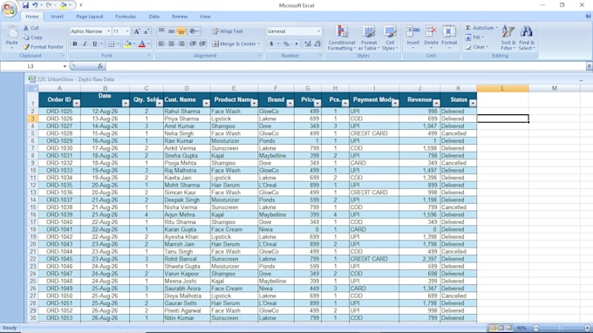This screenshot has width=593, height=333.
Task: Click the Insert cells icon
Action: tap(412, 31)
